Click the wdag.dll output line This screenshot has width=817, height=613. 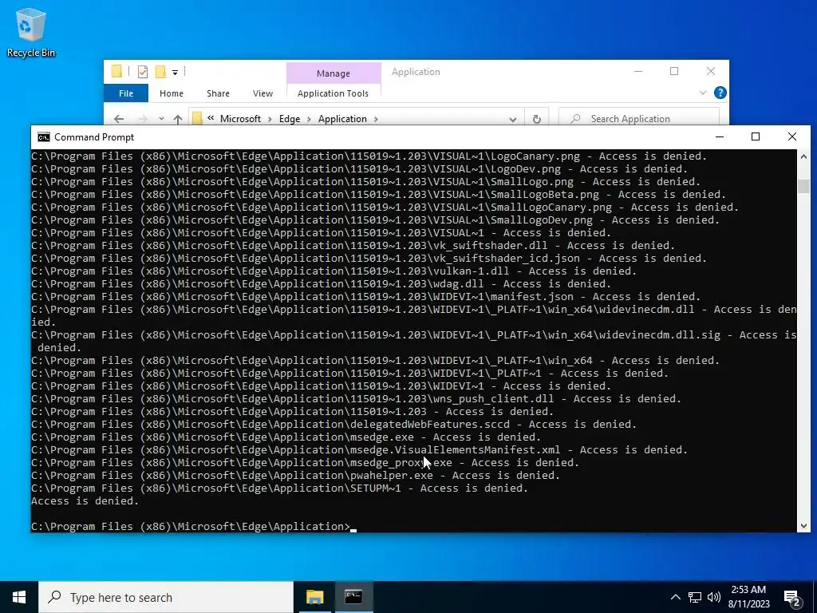pos(321,283)
